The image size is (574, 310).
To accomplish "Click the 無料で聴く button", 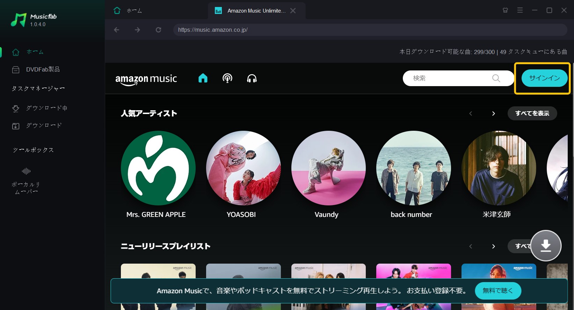I will [x=498, y=291].
